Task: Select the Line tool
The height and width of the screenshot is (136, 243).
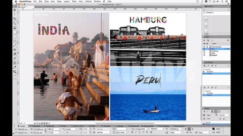Action: point(15,45)
